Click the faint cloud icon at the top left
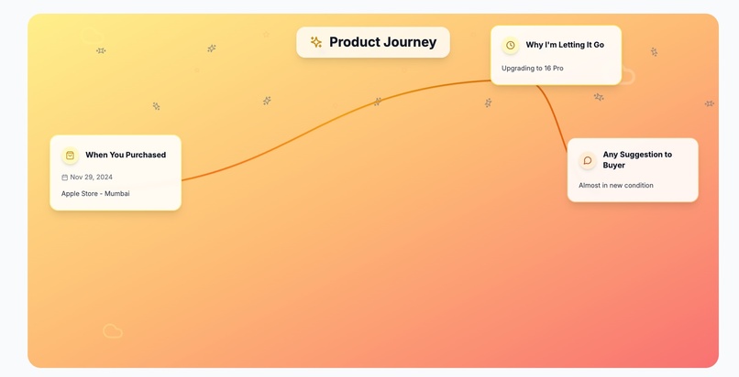Image resolution: width=739 pixels, height=377 pixels. 92,36
